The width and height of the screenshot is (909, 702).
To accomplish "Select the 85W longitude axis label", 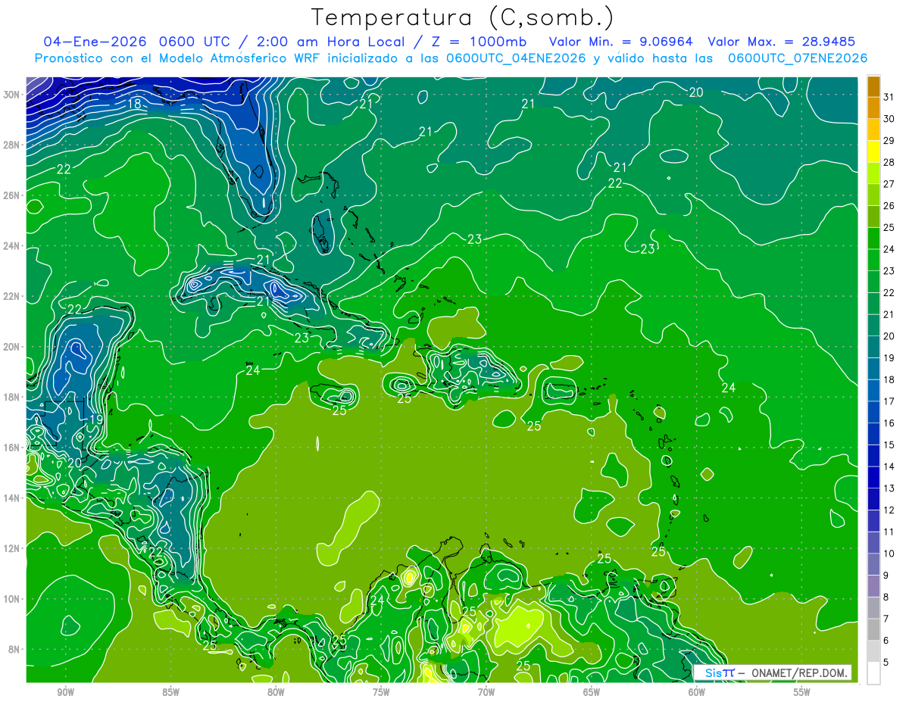I will pyautogui.click(x=170, y=692).
